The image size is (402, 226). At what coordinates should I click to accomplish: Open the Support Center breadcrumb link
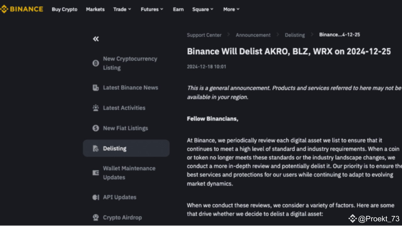pyautogui.click(x=204, y=35)
